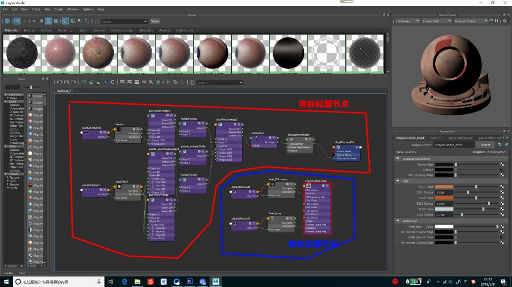
Task: Click the highlighted icon beside the teal Browser icon
Action: [17, 21]
